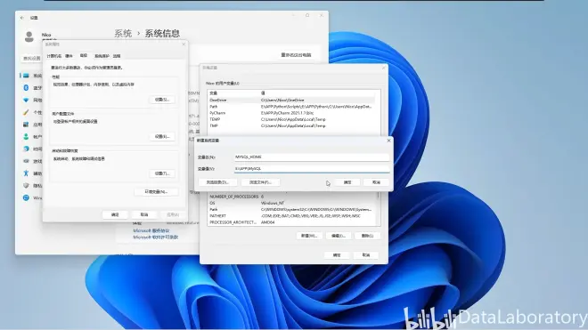Open Windows Update icon in Settings sidebar
Viewport: 588px width, 330px height.
coord(26,197)
